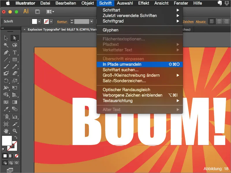This screenshot has height=173, width=231.
Task: Select the Gradient tool
Action: pyautogui.click(x=15, y=102)
